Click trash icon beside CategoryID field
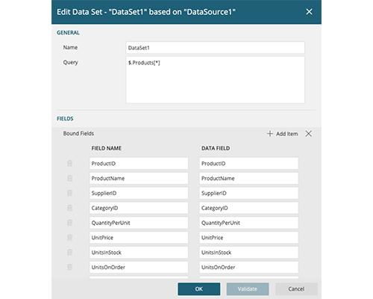Screen dimensions: 373x299 pyautogui.click(x=69, y=208)
